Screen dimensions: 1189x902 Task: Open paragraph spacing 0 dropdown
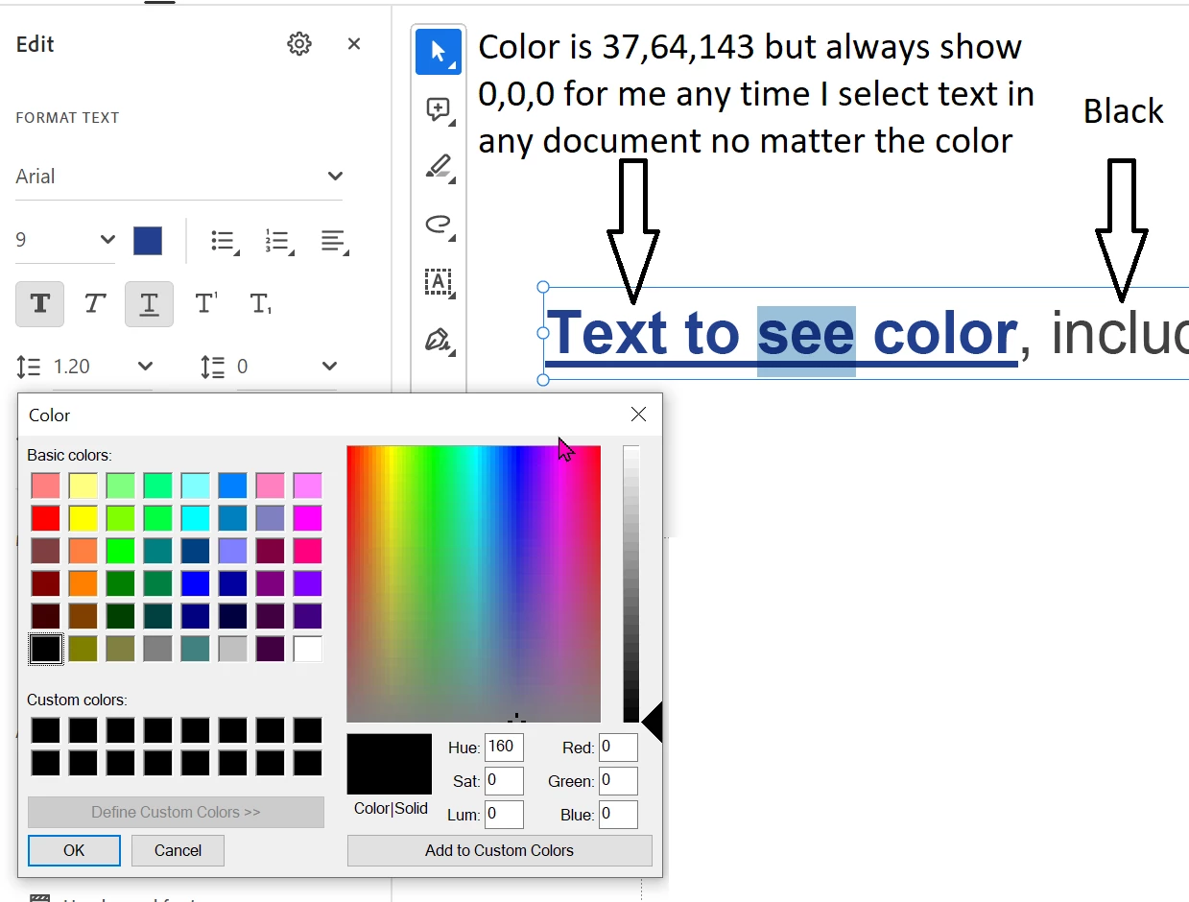286,367
